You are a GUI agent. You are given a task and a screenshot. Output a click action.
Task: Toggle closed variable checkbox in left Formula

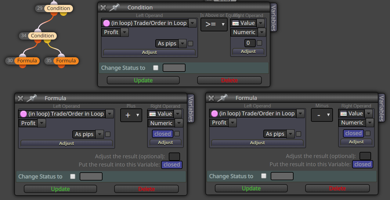(x=177, y=134)
